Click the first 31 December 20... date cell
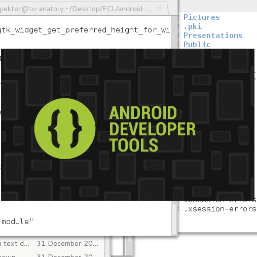 tap(67, 243)
